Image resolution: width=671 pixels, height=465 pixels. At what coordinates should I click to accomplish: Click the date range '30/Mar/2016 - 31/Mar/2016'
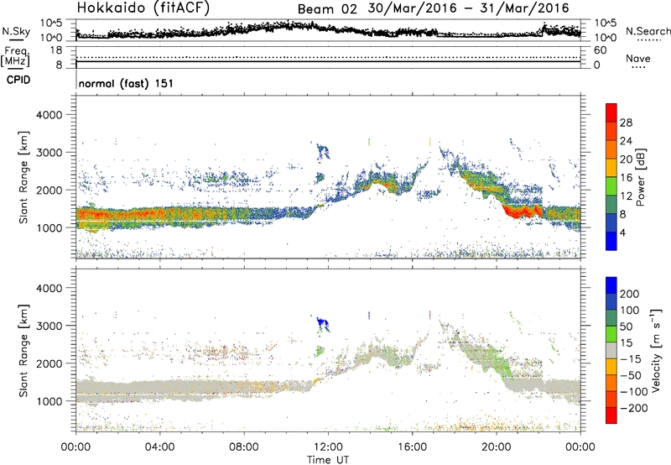pos(469,8)
